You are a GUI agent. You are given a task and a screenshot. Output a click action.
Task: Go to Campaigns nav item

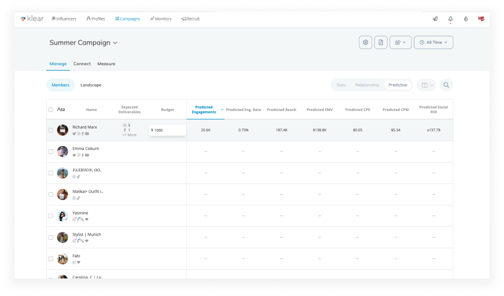click(x=128, y=19)
